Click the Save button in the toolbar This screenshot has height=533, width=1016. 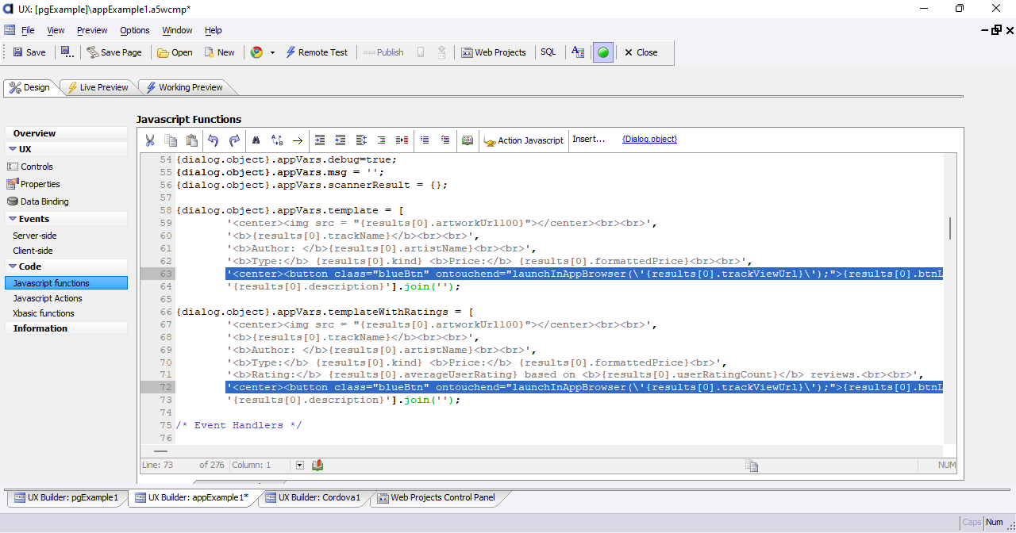click(x=29, y=52)
